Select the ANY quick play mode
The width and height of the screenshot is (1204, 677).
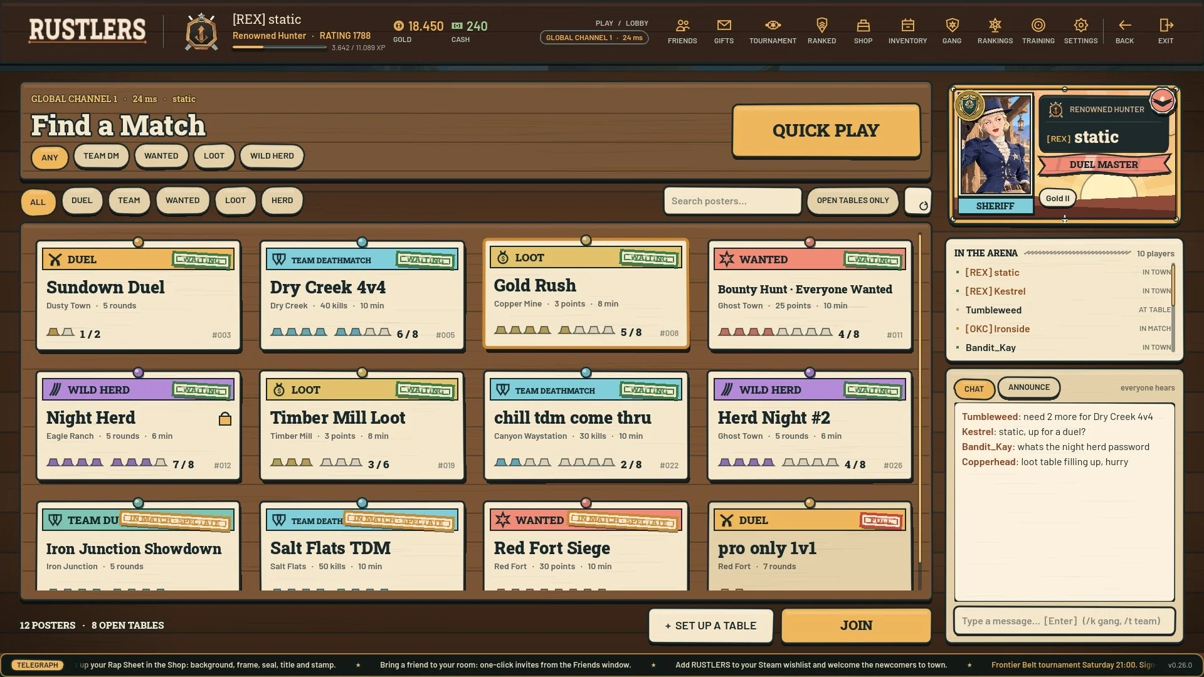[50, 157]
